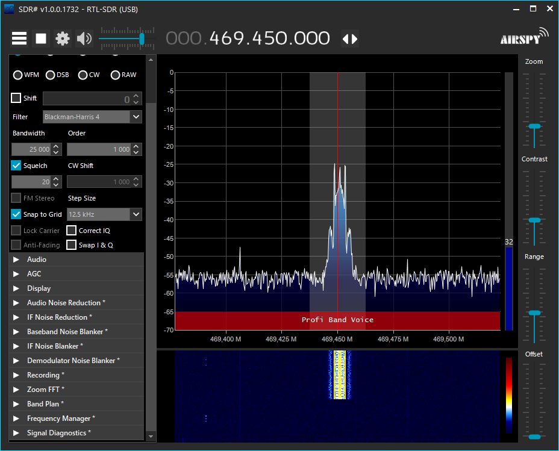Image resolution: width=559 pixels, height=451 pixels.
Task: Mute audio with the speaker icon
Action: coord(84,39)
